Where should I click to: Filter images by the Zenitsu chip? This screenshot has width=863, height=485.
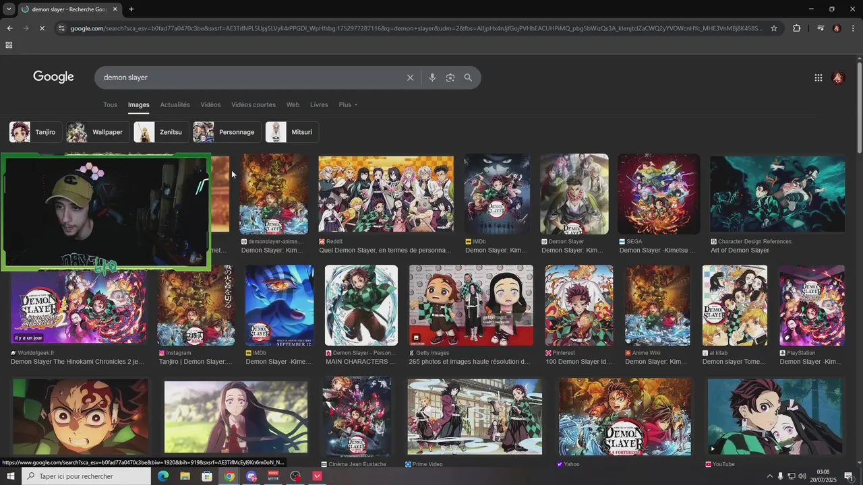pos(161,132)
